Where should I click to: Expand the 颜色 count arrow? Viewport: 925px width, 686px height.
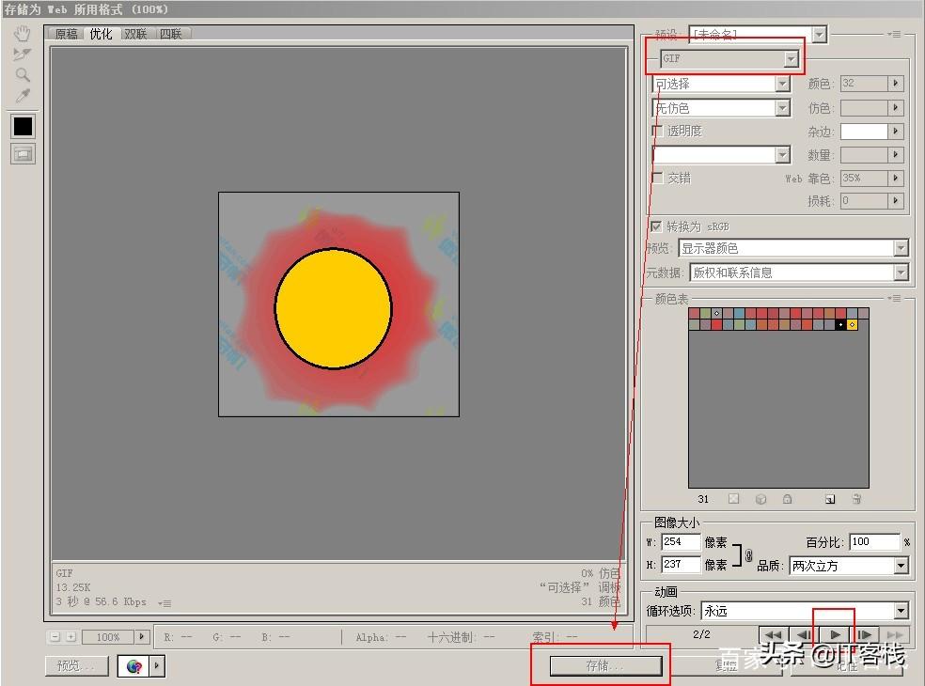pyautogui.click(x=896, y=84)
